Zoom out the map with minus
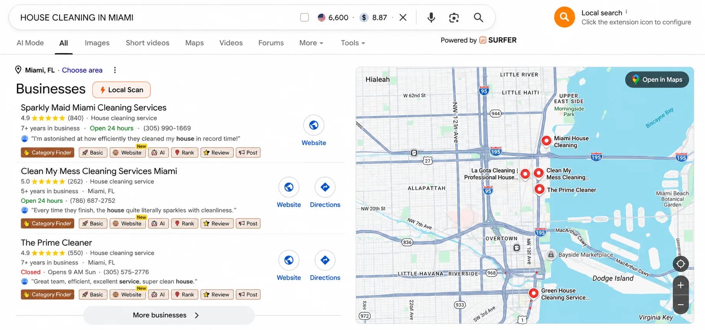The image size is (705, 330). click(x=680, y=305)
